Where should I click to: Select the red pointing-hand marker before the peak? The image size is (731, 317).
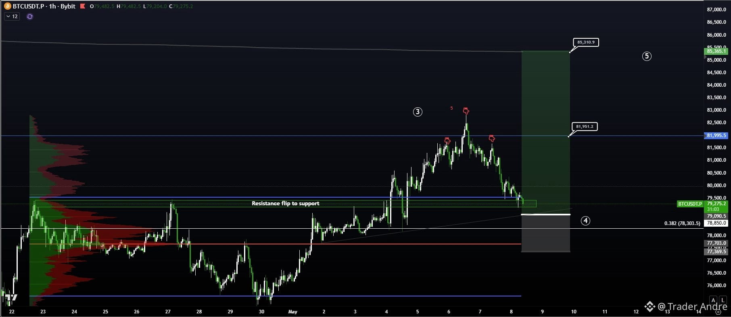447,140
